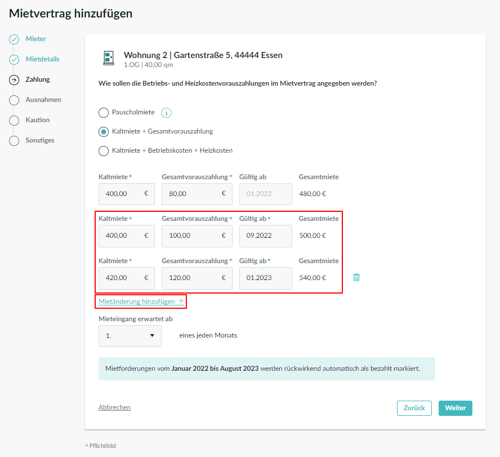
Task: Open the Mieteingang erwartet ab dropdown
Action: 130,336
